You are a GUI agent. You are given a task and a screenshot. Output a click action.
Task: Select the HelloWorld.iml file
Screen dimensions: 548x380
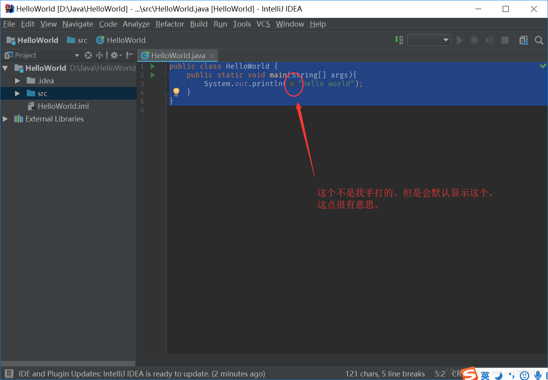coord(58,106)
